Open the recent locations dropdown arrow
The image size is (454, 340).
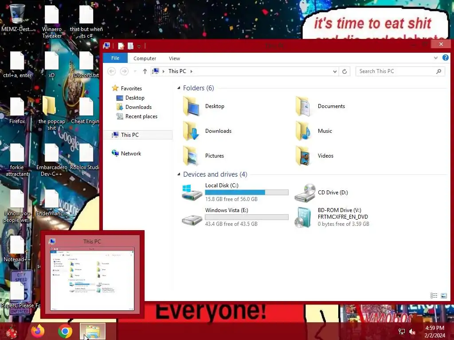tap(135, 71)
